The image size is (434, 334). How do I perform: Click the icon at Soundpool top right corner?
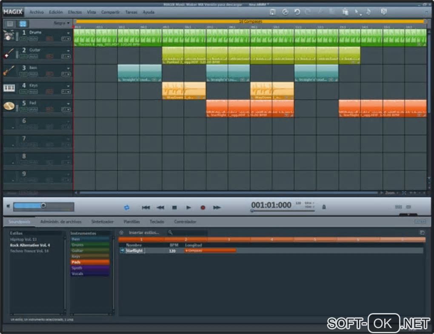click(x=422, y=233)
